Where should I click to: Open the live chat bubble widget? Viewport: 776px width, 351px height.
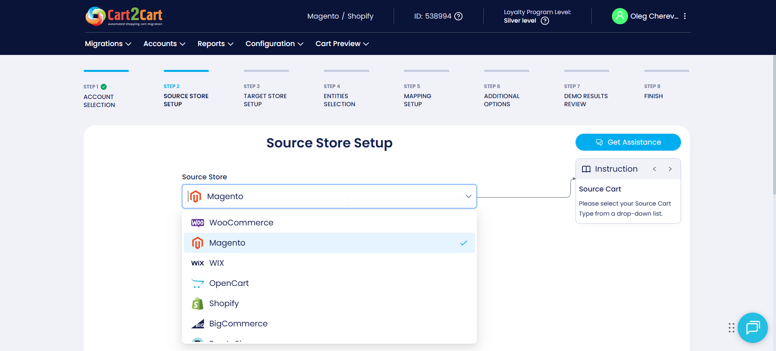pyautogui.click(x=752, y=328)
